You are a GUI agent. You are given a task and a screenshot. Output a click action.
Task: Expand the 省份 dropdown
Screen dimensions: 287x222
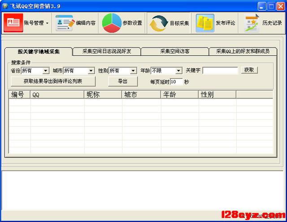pos(46,71)
